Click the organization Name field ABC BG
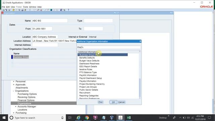Image resolution: width=215 pixels, height=121 pixels. (x=50, y=21)
